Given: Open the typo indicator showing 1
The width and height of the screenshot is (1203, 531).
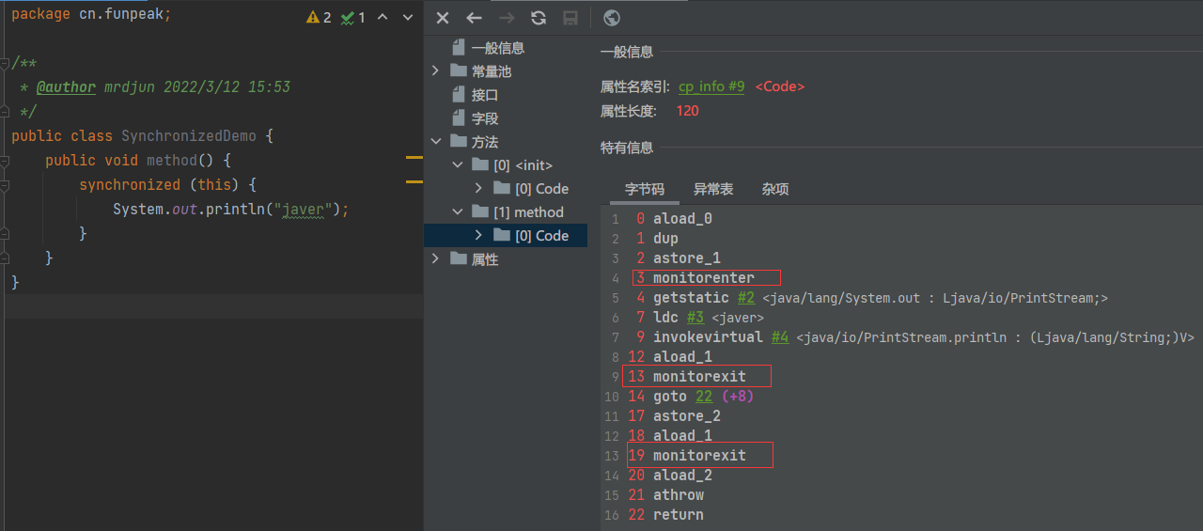Looking at the screenshot, I should click(352, 18).
